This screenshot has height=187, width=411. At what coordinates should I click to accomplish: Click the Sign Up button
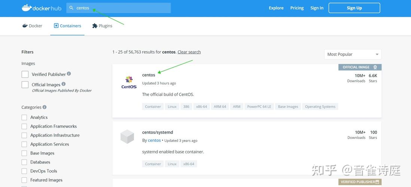point(354,8)
